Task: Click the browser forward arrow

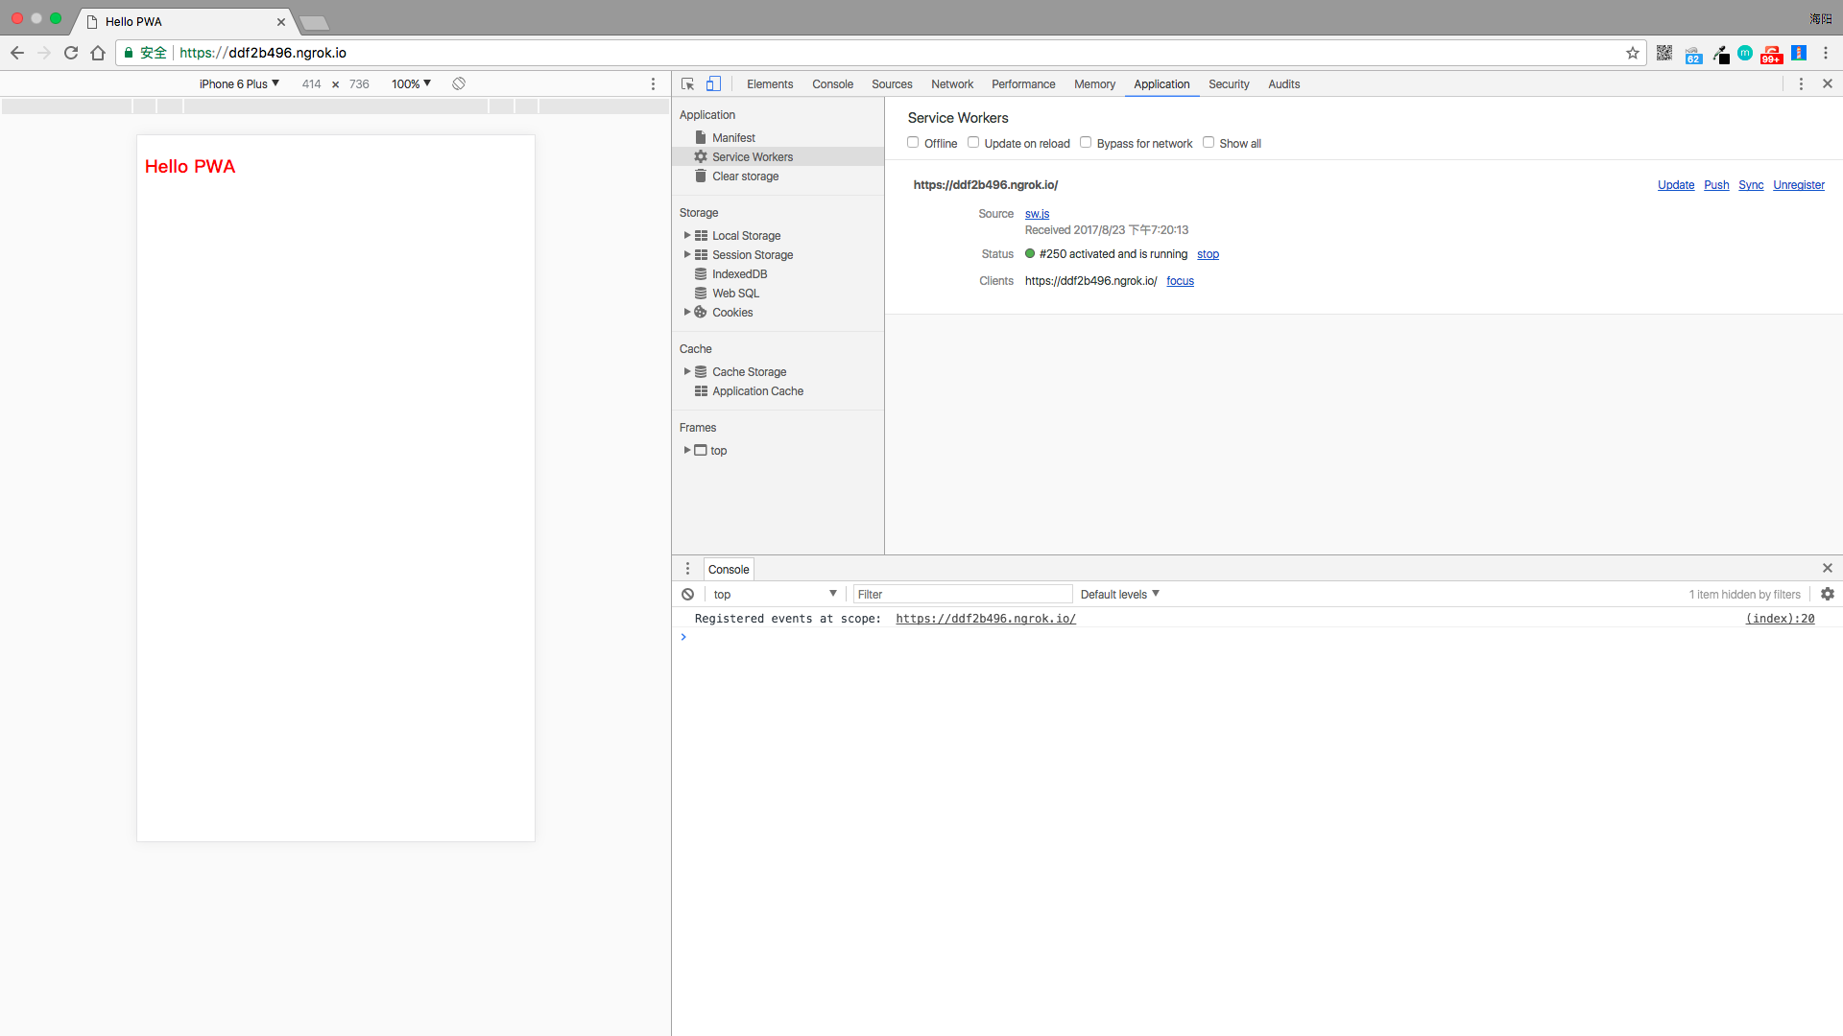Action: 44,53
